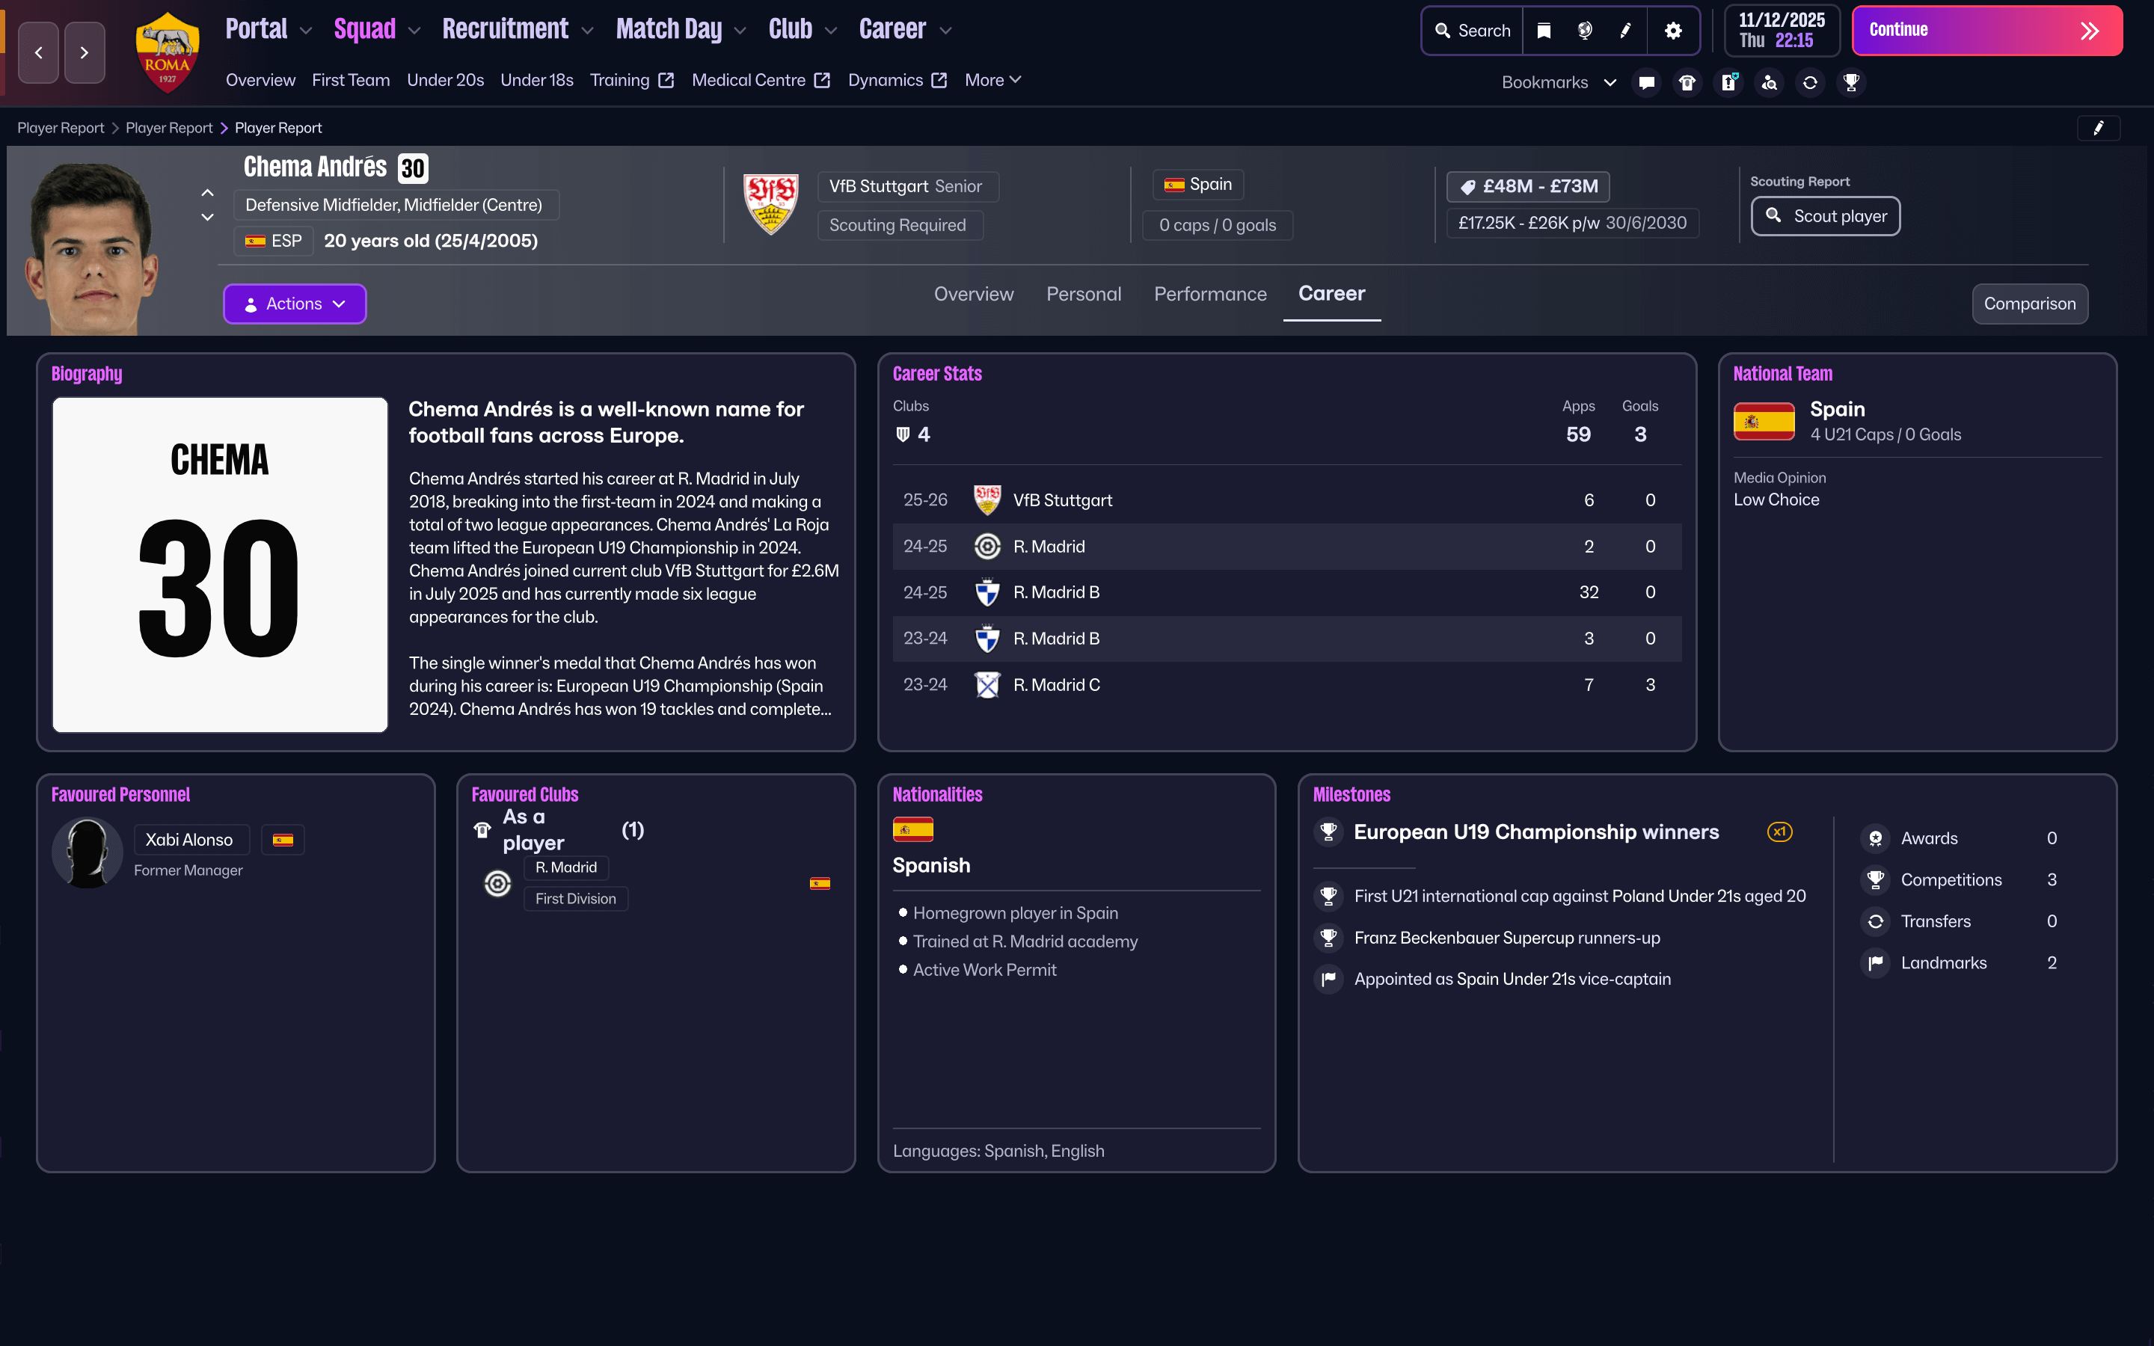Go forward with the right arrow button

coord(85,52)
